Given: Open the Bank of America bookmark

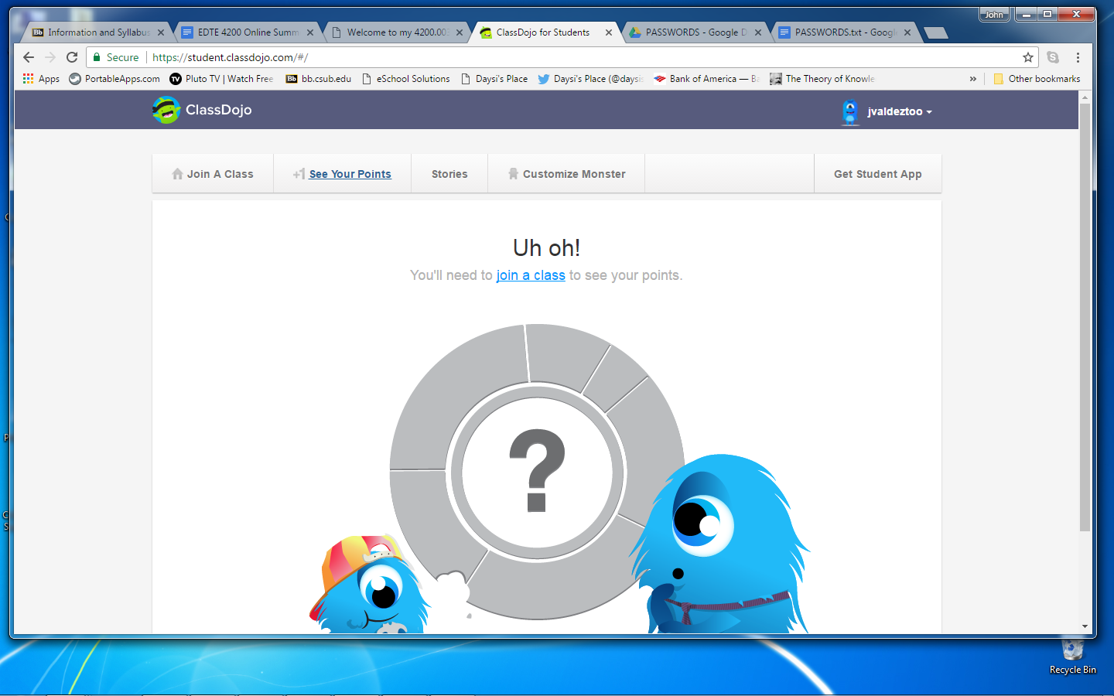Looking at the screenshot, I should [x=706, y=79].
